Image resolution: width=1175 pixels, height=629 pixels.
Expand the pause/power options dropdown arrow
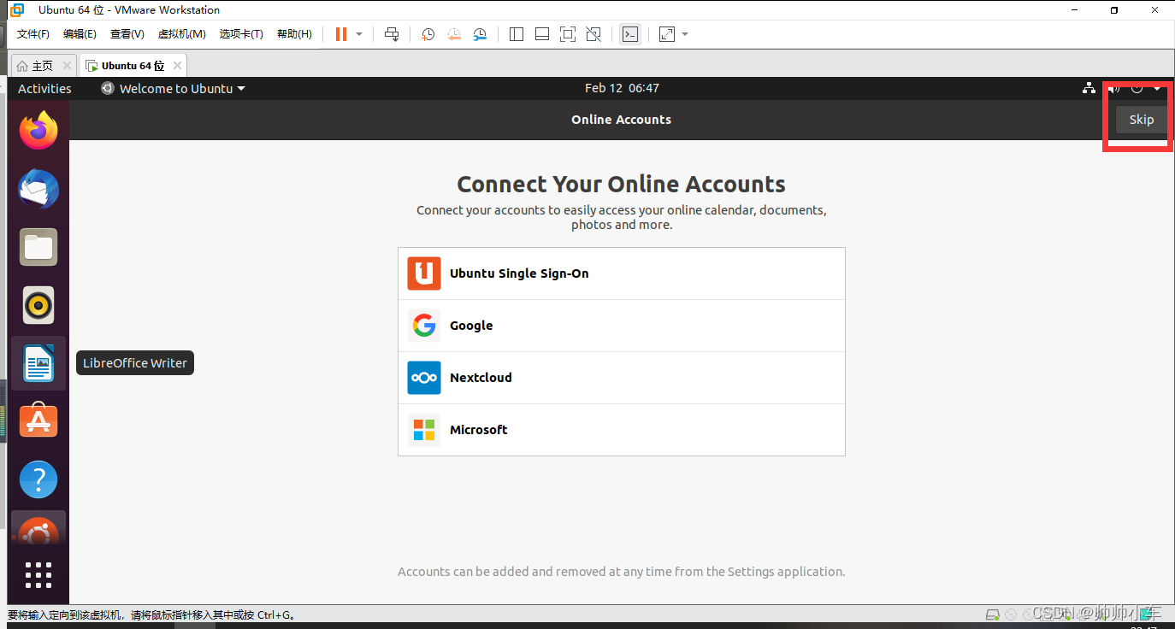(x=359, y=34)
